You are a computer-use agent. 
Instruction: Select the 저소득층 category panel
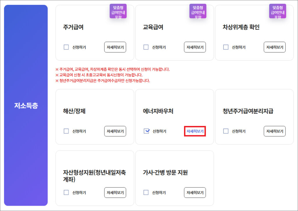pyautogui.click(x=26, y=105)
